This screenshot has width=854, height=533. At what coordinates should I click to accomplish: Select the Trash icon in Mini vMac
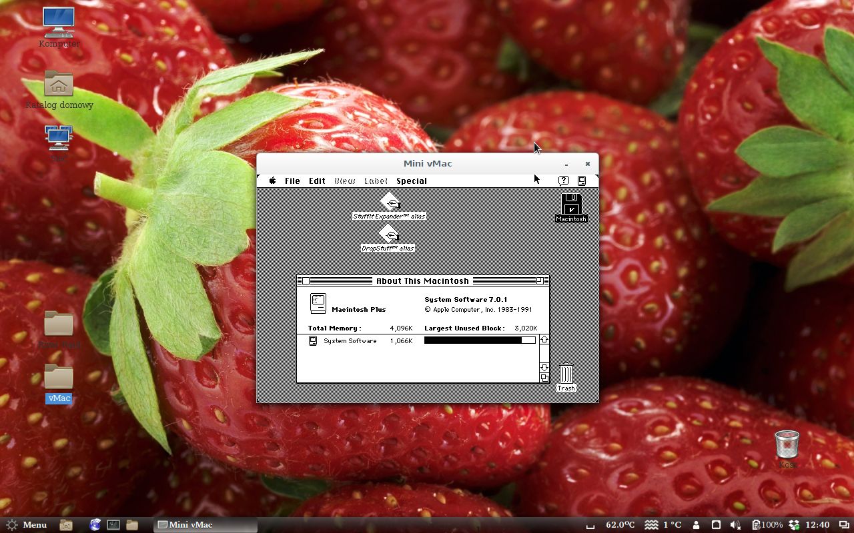tap(566, 374)
